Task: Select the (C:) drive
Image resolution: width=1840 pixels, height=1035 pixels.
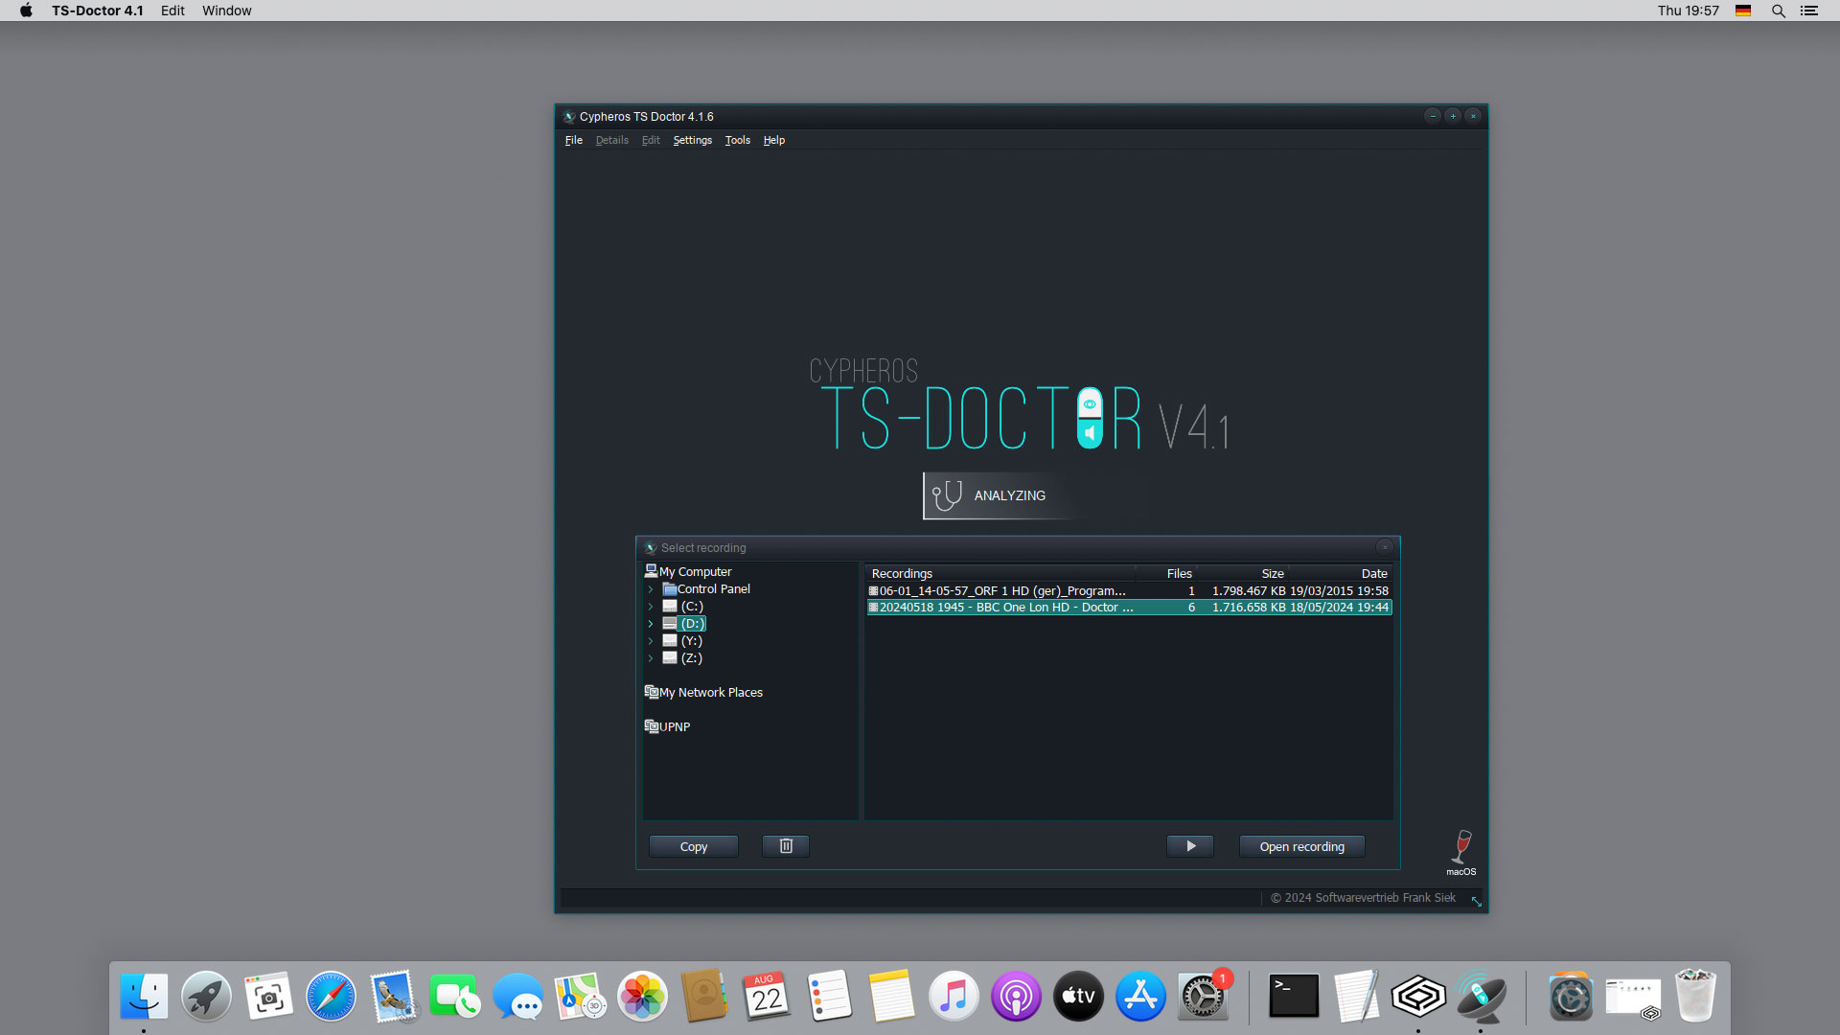Action: coord(683,607)
